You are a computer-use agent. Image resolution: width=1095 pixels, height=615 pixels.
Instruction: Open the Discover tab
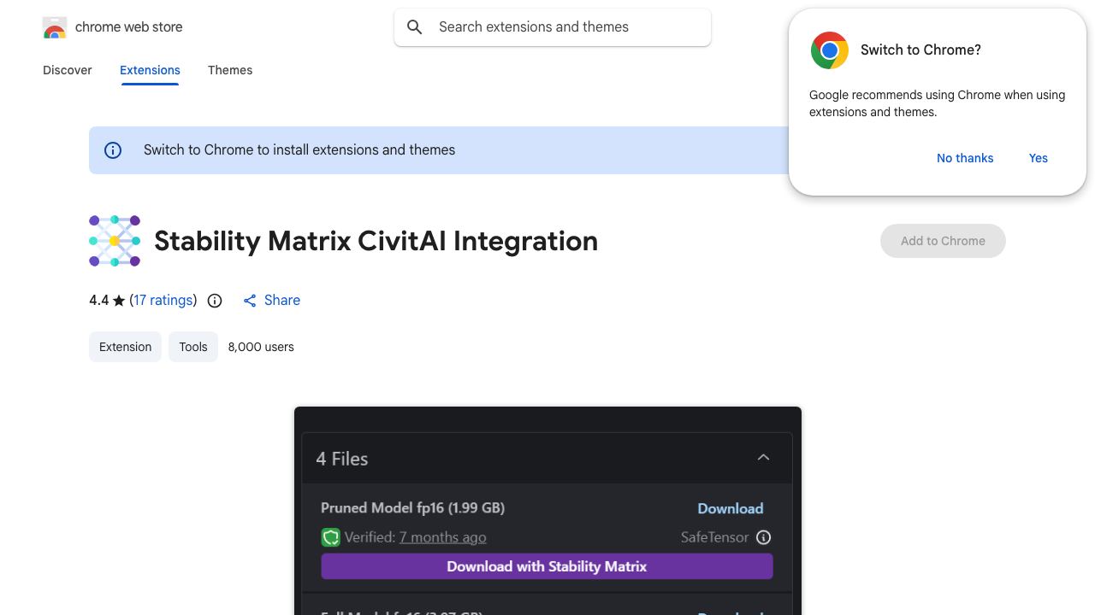pos(68,70)
